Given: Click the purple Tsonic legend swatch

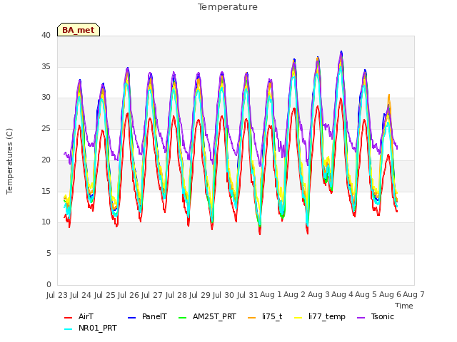Looking at the screenshot, I should click(361, 318).
